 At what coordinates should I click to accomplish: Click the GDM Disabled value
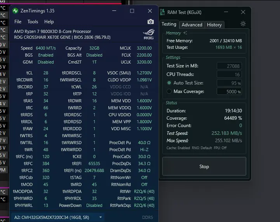pyautogui.click(x=46, y=62)
